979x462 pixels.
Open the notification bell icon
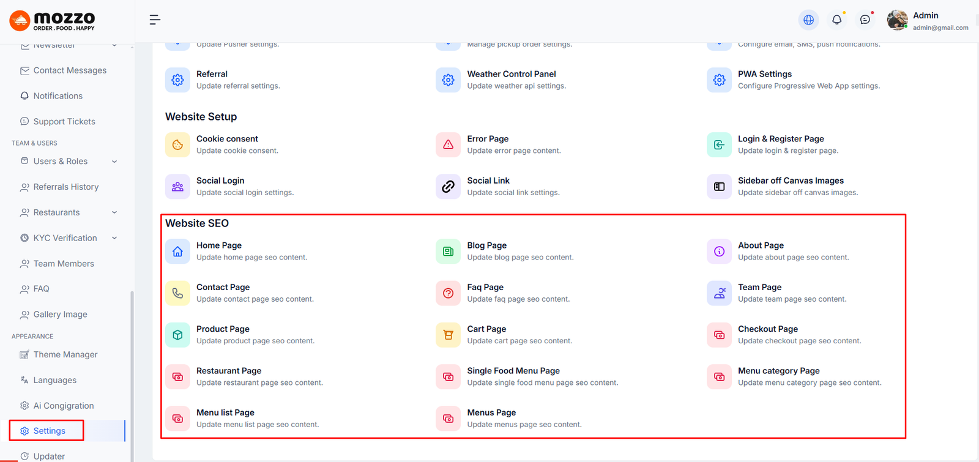pos(836,20)
